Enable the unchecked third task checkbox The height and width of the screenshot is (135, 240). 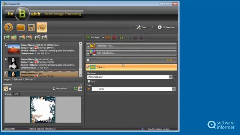tap(88, 60)
